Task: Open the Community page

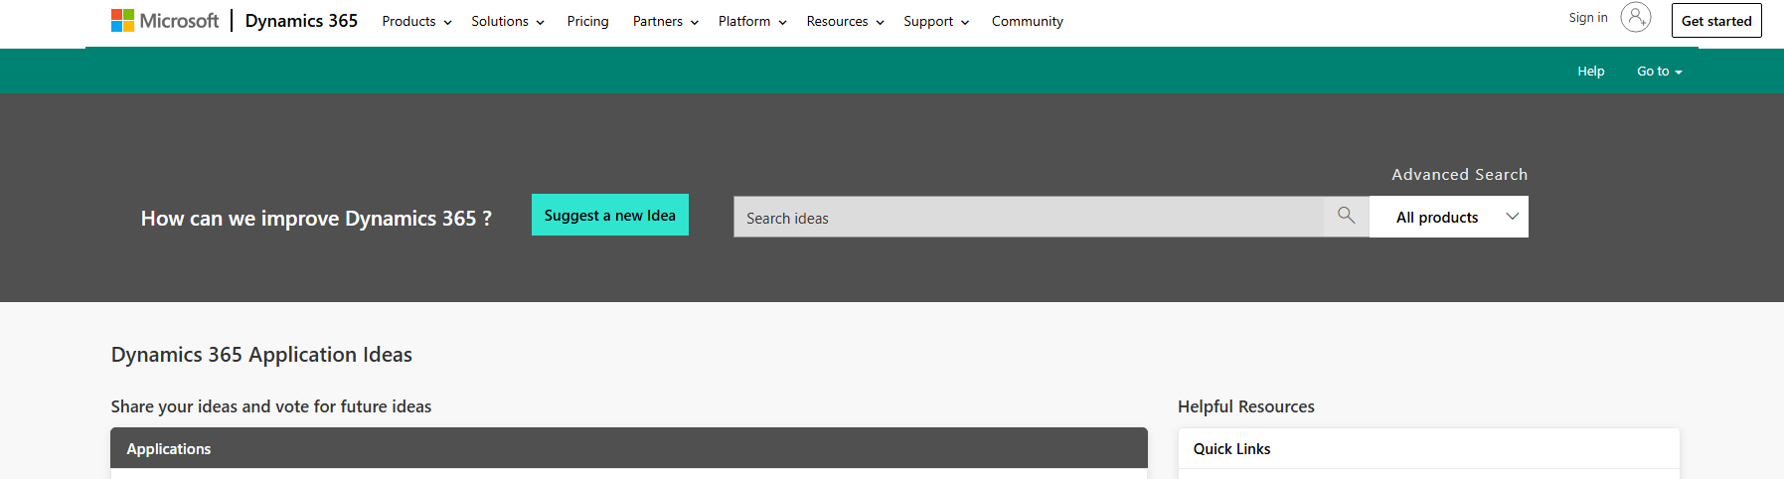Action: pyautogui.click(x=1028, y=21)
